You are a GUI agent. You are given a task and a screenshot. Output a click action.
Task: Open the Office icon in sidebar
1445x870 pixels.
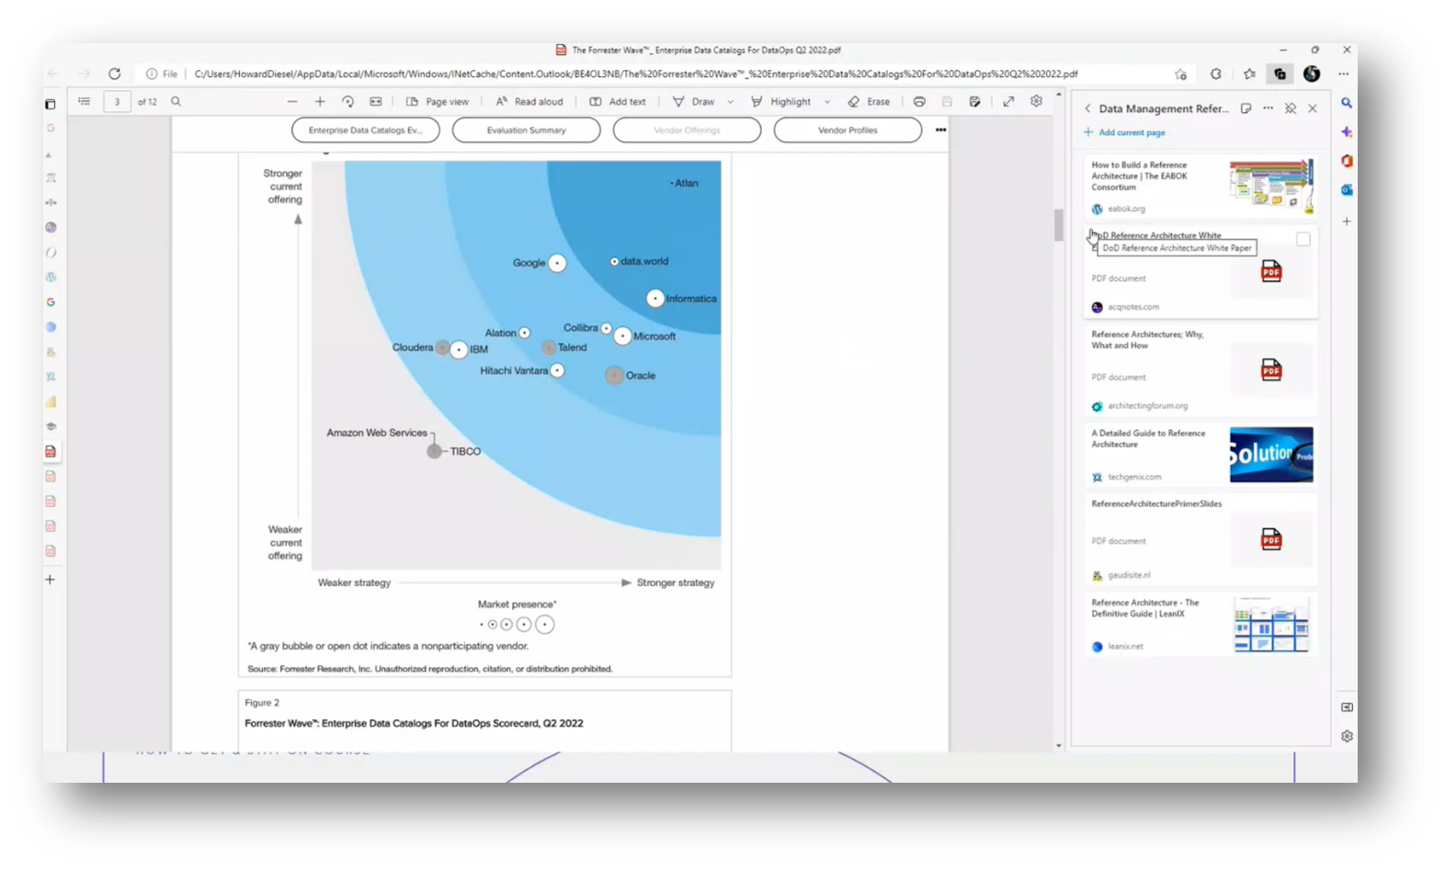pyautogui.click(x=1347, y=161)
